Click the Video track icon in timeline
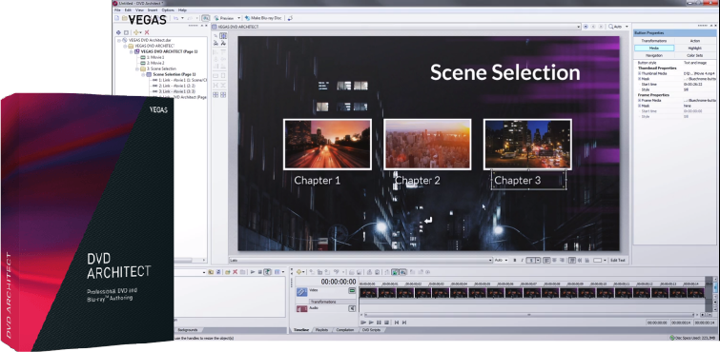 point(301,291)
